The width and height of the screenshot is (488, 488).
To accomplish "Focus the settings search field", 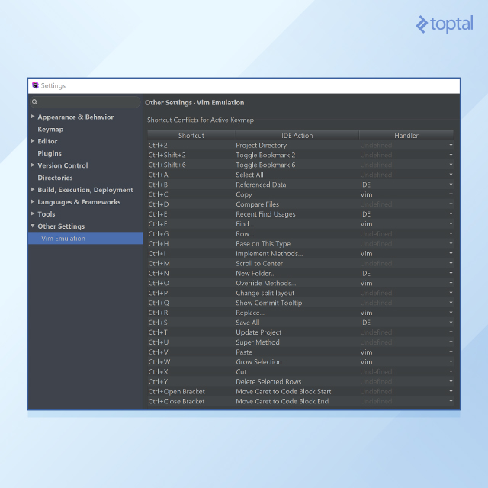I will [85, 102].
